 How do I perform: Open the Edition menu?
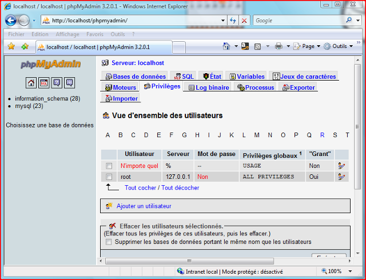tap(40, 34)
